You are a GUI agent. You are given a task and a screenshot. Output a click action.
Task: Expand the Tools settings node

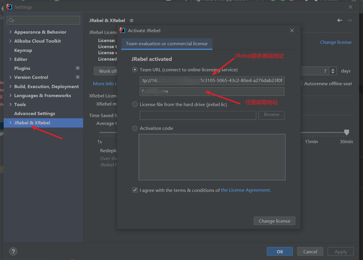point(10,104)
